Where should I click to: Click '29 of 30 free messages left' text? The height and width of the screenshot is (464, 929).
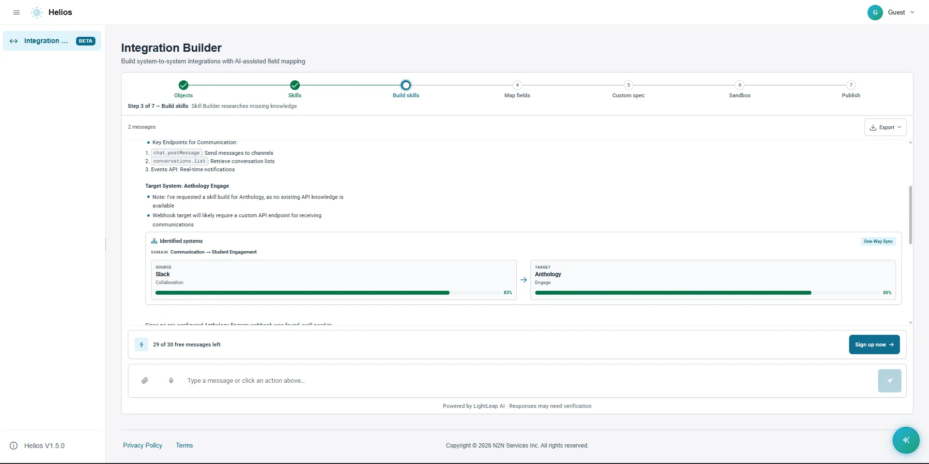(186, 344)
